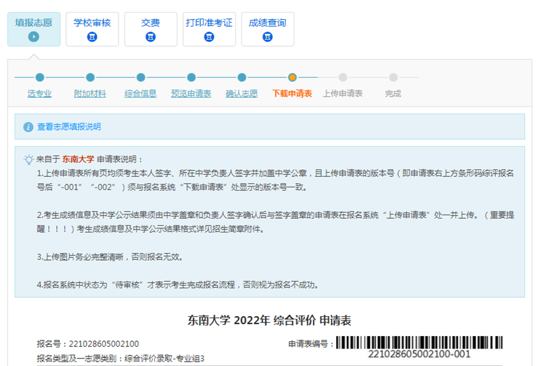Viewport: 539px width, 366px height.
Task: Click the progress dot above 综合信息
Action: [x=141, y=77]
